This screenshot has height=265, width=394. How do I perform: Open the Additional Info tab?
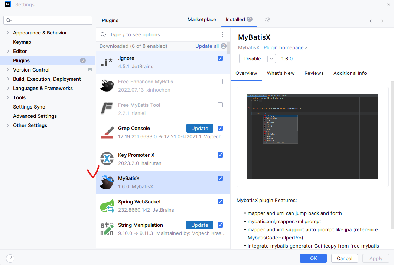[350, 73]
